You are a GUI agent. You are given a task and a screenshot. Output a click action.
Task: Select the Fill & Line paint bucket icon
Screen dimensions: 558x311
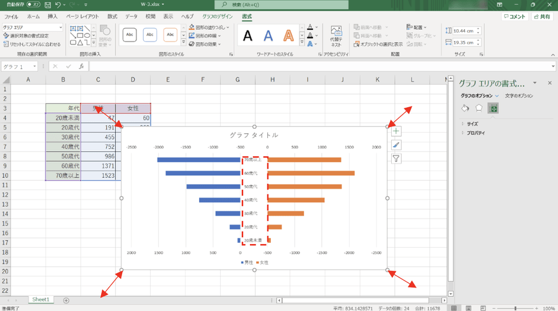(x=465, y=108)
